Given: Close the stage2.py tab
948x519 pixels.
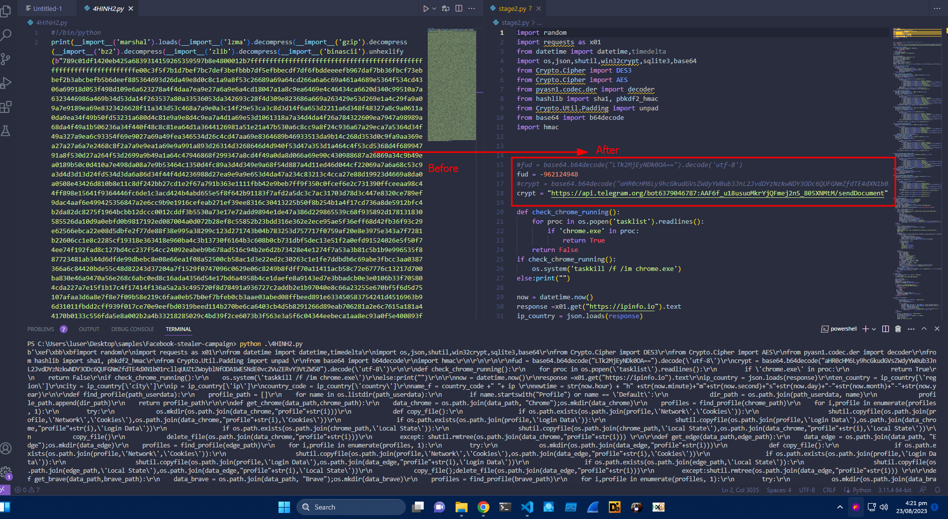Looking at the screenshot, I should tap(538, 8).
